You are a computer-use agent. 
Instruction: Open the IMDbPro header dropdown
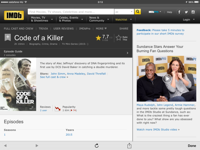pos(155,12)
